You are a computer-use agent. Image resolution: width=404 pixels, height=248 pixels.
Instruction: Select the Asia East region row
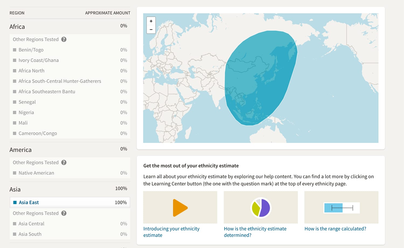[x=70, y=202]
